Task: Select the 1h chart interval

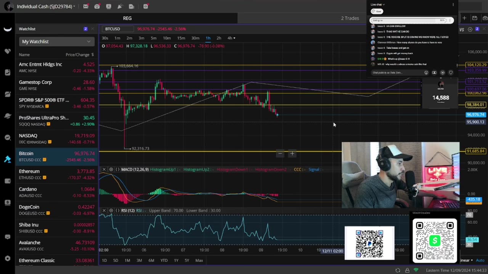Action: pyautogui.click(x=208, y=38)
